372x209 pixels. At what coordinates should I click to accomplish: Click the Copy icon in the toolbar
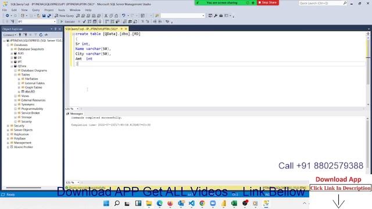(x=111, y=16)
